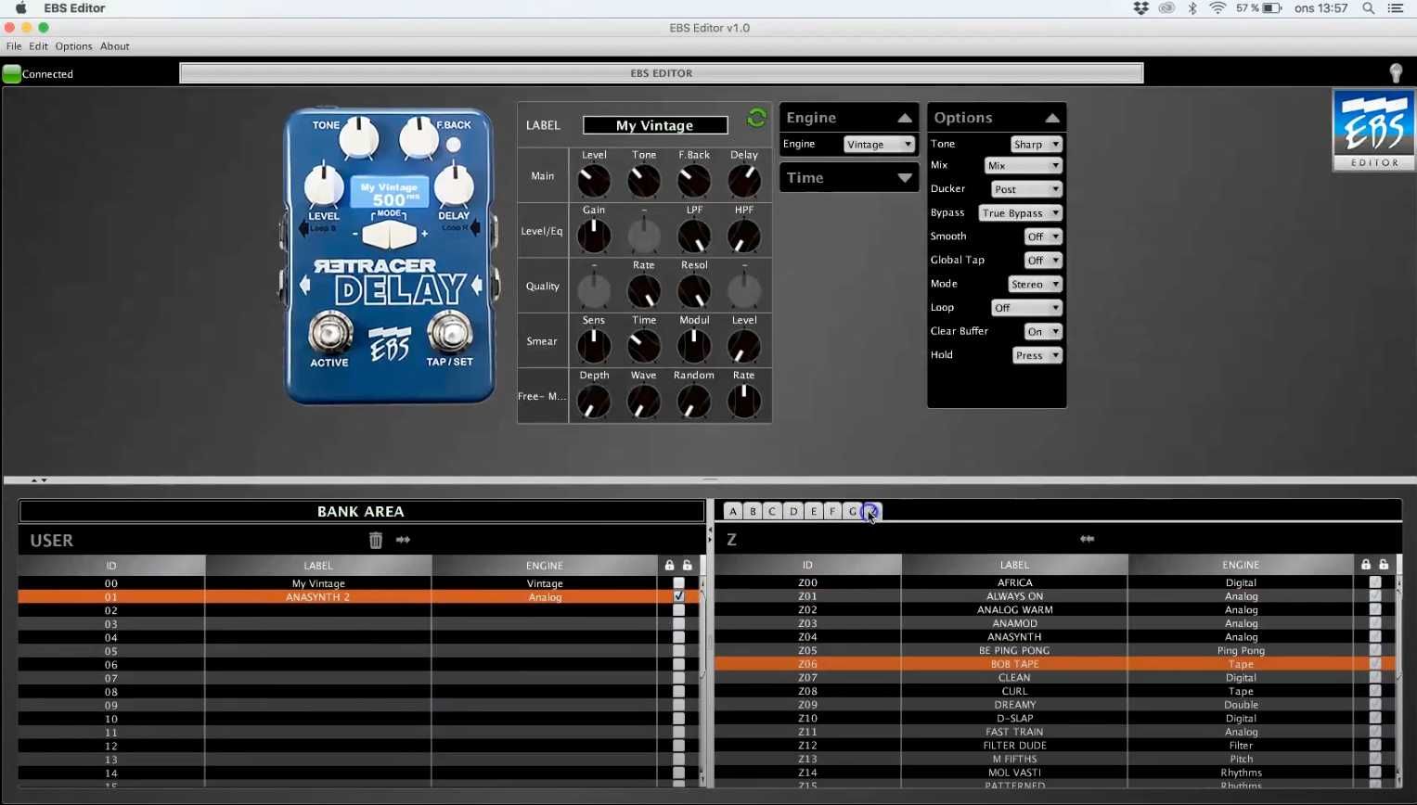Toggle lock checkbox for USER row 02
Image resolution: width=1417 pixels, height=805 pixels.
pos(678,610)
